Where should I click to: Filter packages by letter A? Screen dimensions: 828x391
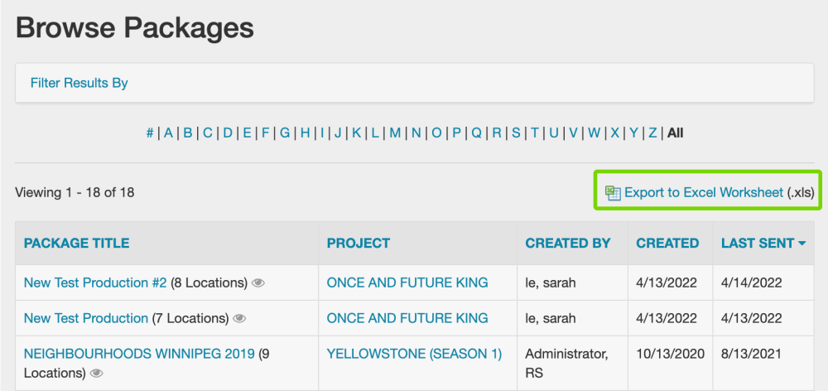pos(168,133)
